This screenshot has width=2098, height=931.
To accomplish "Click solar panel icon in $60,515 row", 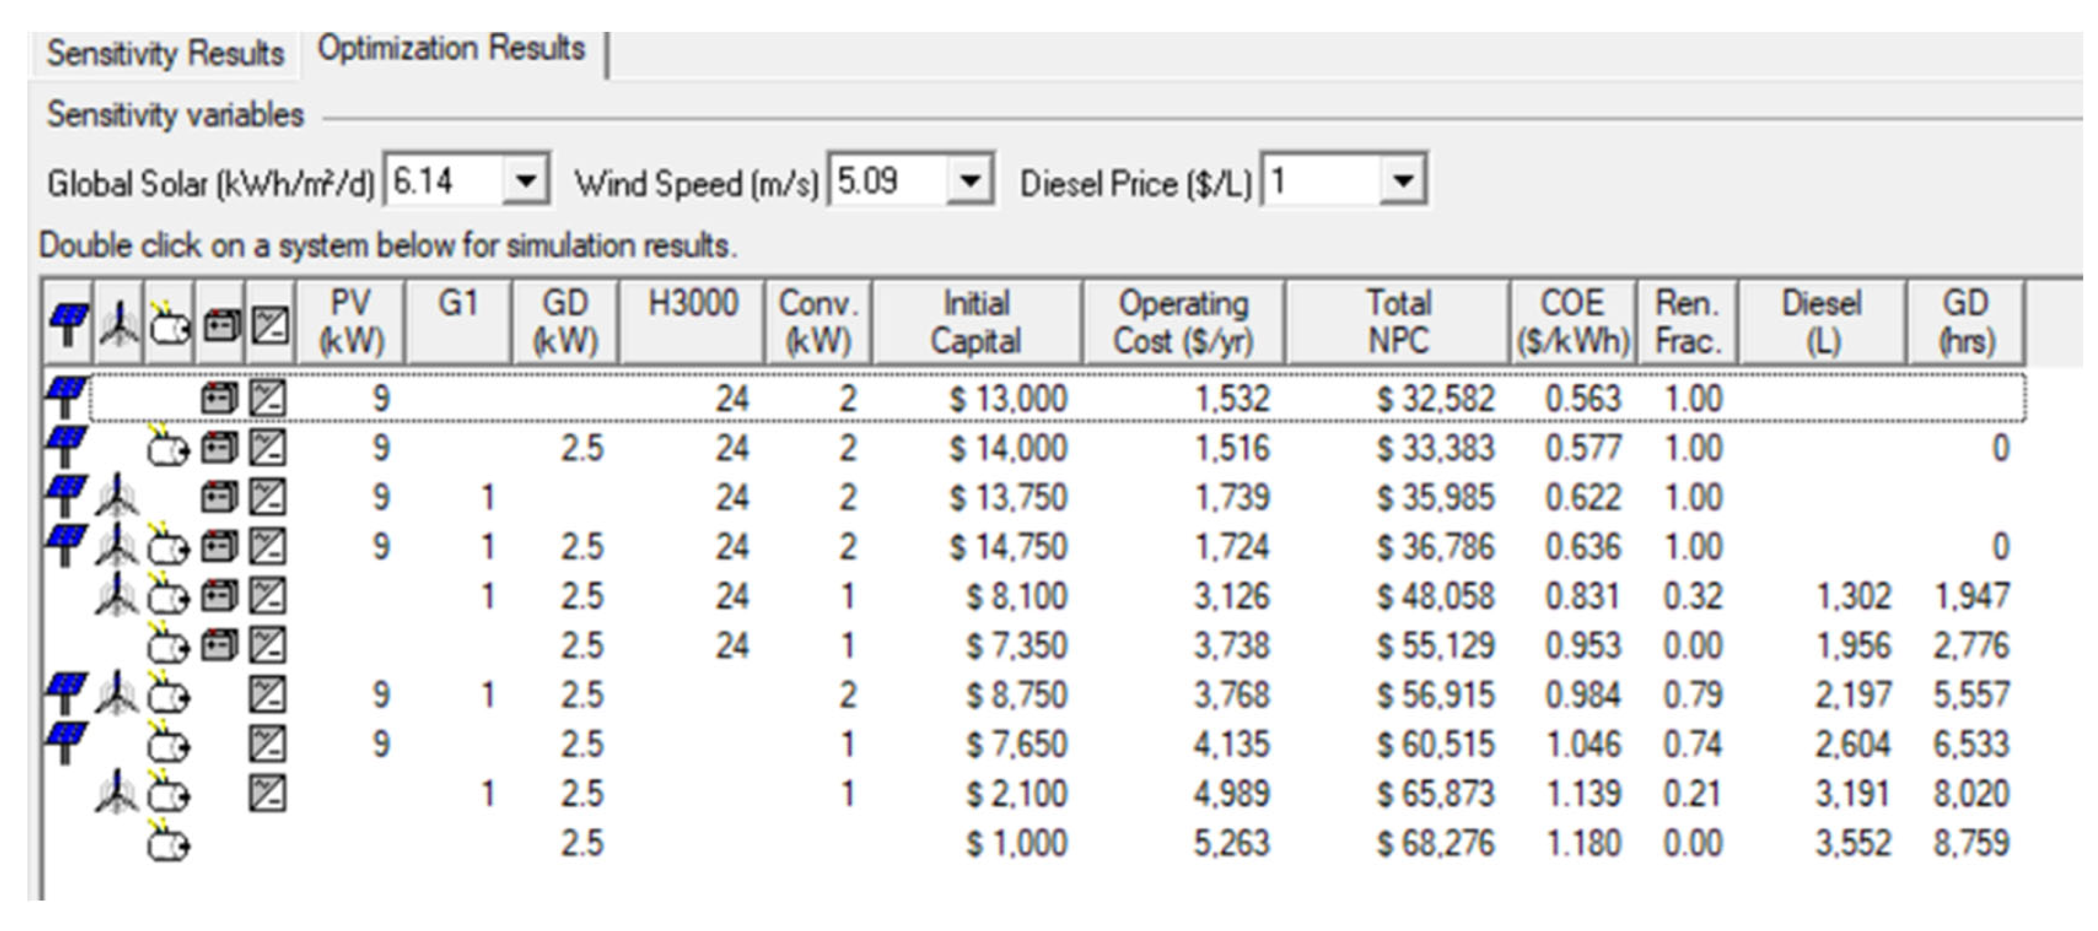I will coord(66,743).
